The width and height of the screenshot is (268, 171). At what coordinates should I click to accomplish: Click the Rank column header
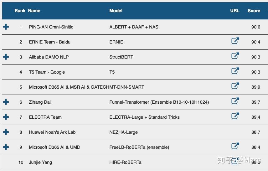[x=20, y=11]
